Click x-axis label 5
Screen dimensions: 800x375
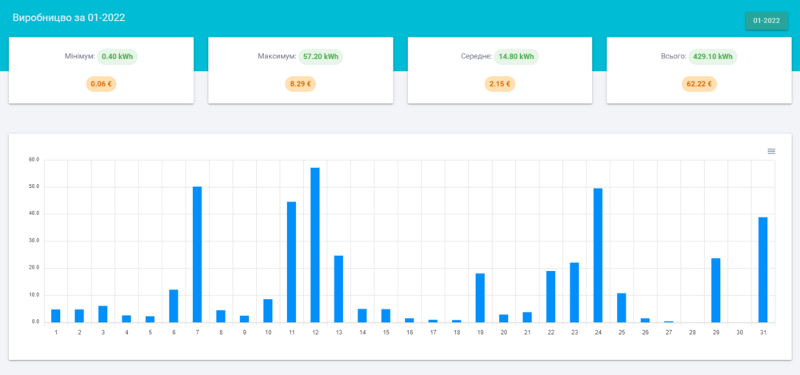[x=150, y=332]
